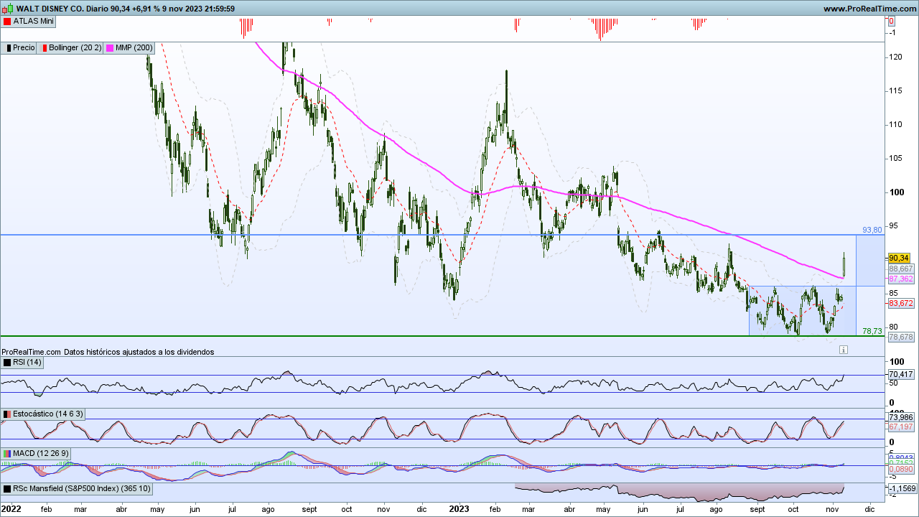Click the stochastic signal value 67,197
The image size is (919, 517).
tap(900, 427)
